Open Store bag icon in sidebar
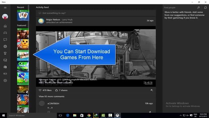 pos(5,67)
